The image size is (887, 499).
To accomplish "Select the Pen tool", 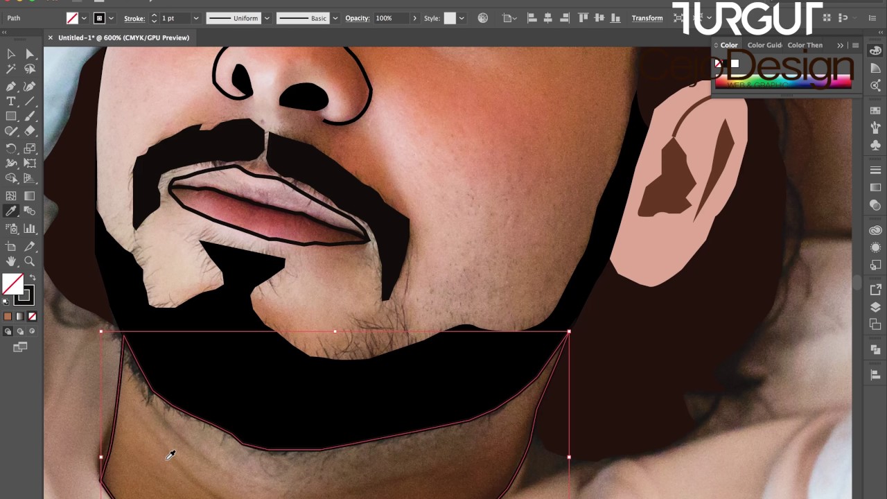I will click(x=11, y=87).
